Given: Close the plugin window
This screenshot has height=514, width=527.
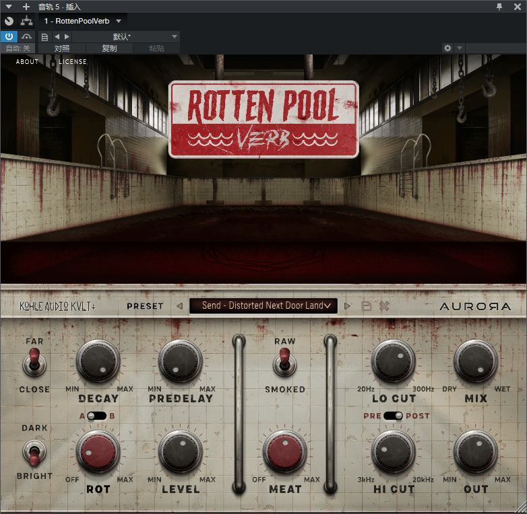Looking at the screenshot, I should 518,7.
